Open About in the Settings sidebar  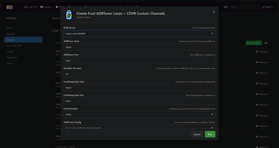[10, 63]
